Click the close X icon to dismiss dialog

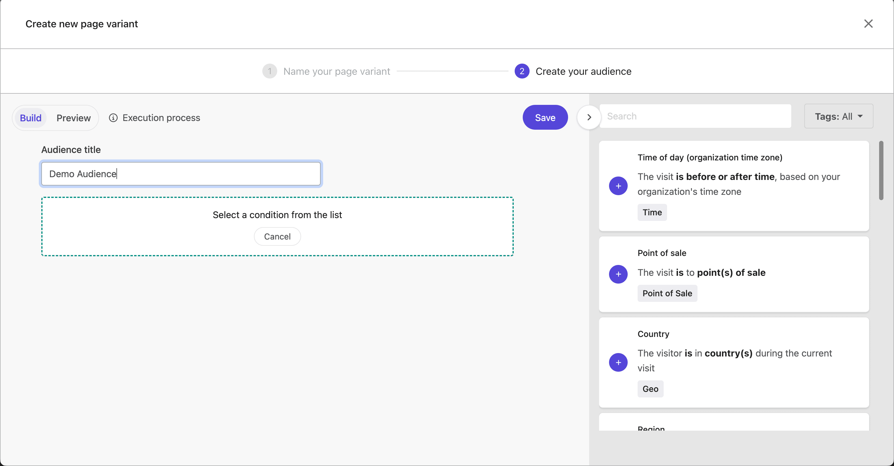click(x=869, y=24)
